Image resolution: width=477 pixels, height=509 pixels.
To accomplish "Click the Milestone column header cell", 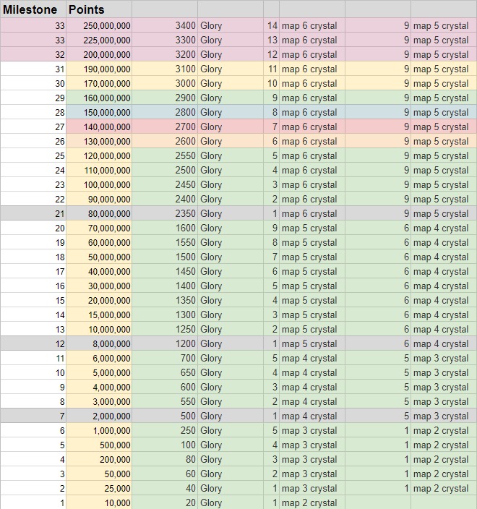I will pyautogui.click(x=33, y=9).
